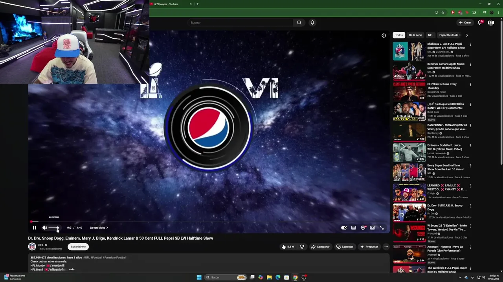Open Shakira & J. Lo halftime show thumbnail
The height and width of the screenshot is (282, 503).
(409, 51)
